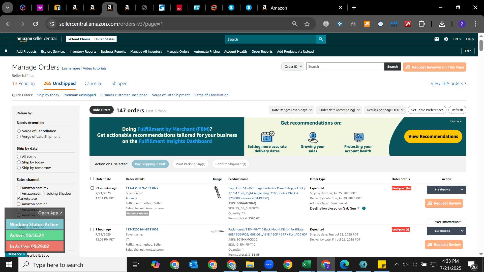Open Zoom from the taskbar
The height and width of the screenshot is (272, 484).
click(x=269, y=264)
